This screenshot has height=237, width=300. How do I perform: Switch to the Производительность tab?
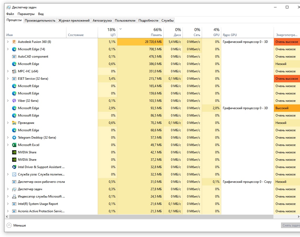coord(40,21)
